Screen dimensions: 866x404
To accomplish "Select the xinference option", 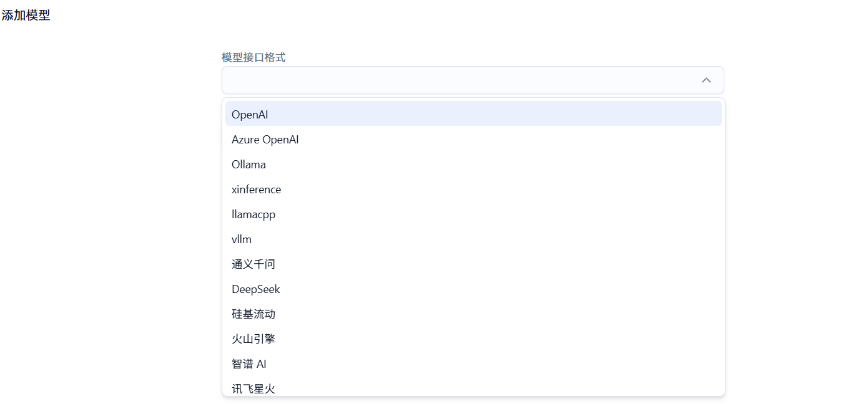I will coord(473,189).
